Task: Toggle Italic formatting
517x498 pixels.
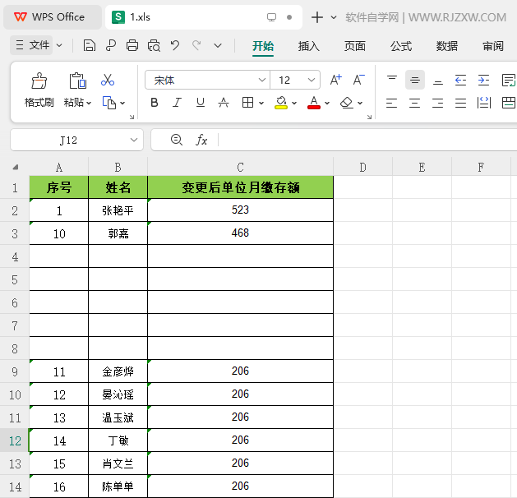Action: [x=177, y=103]
